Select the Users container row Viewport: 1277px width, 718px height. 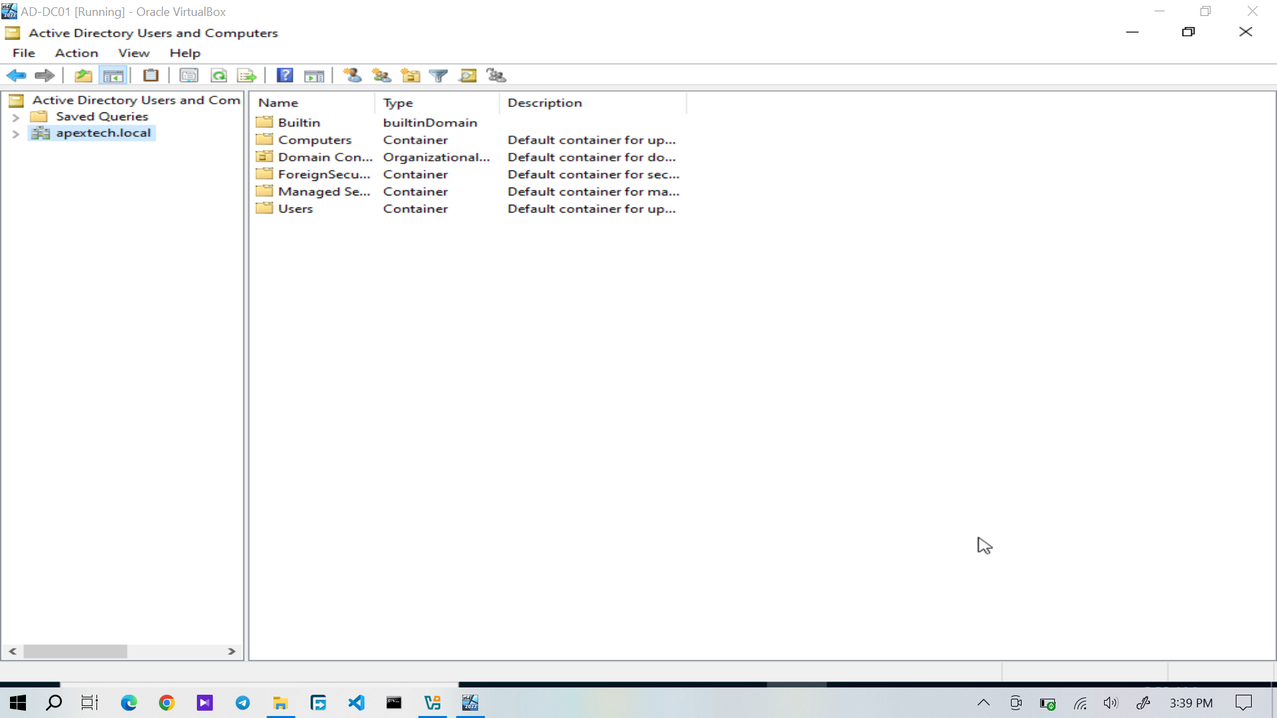295,209
